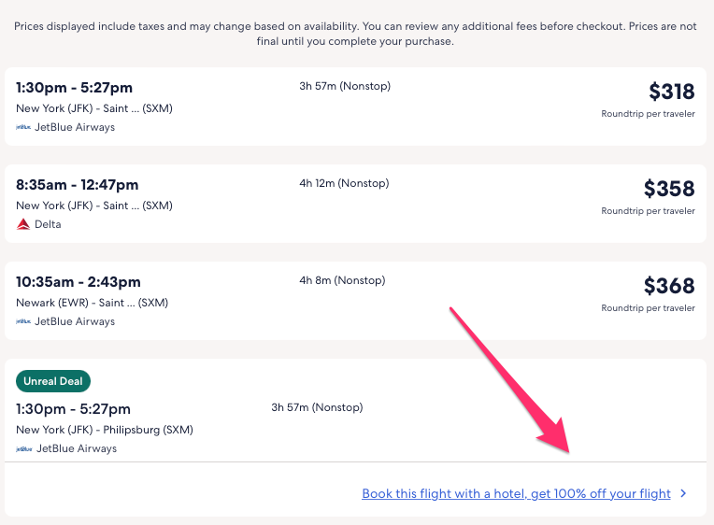Image resolution: width=714 pixels, height=525 pixels.
Task: Select the $358 Delta flight price
Action: click(x=669, y=189)
